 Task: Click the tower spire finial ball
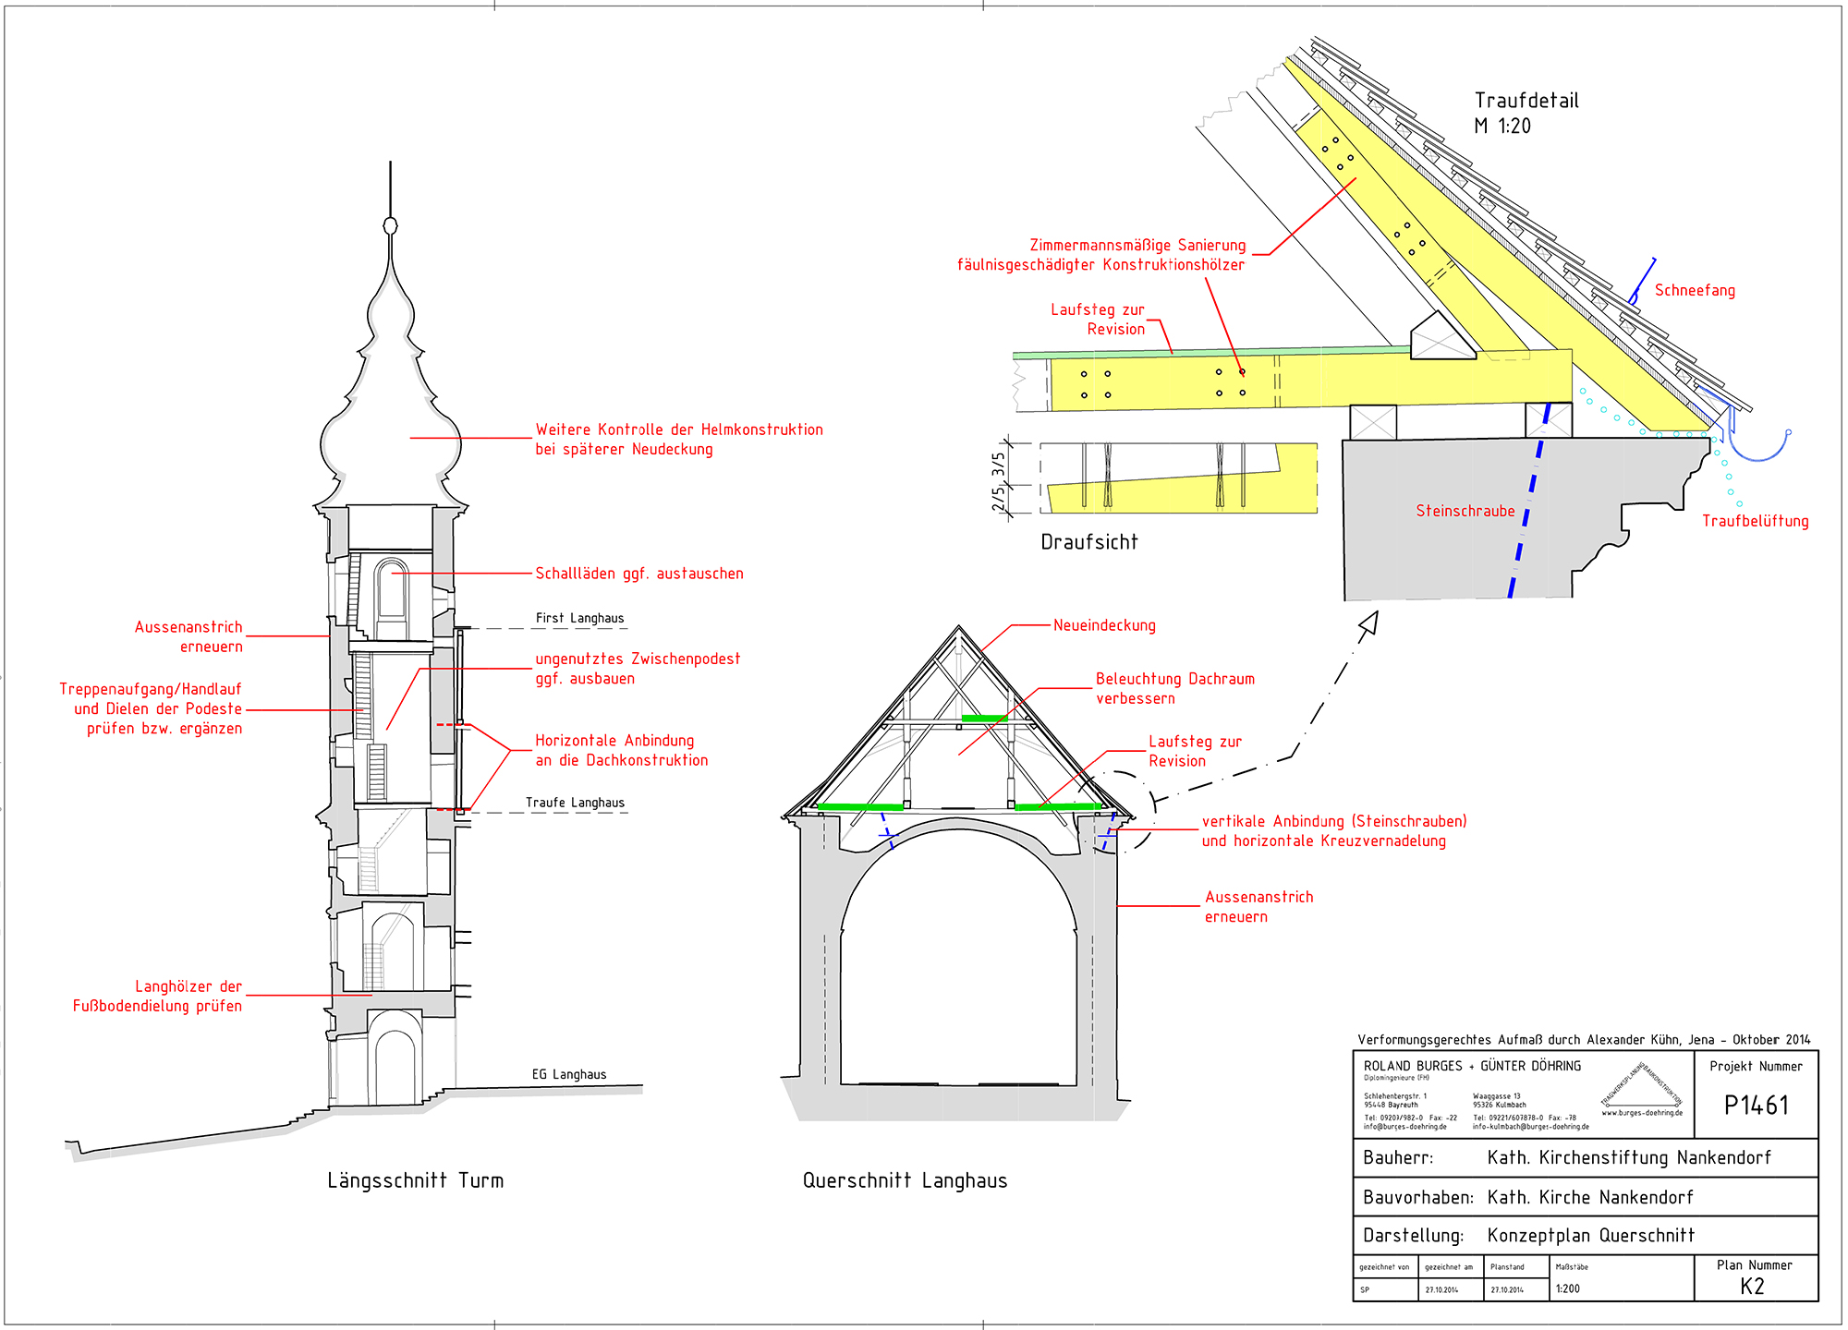click(390, 226)
